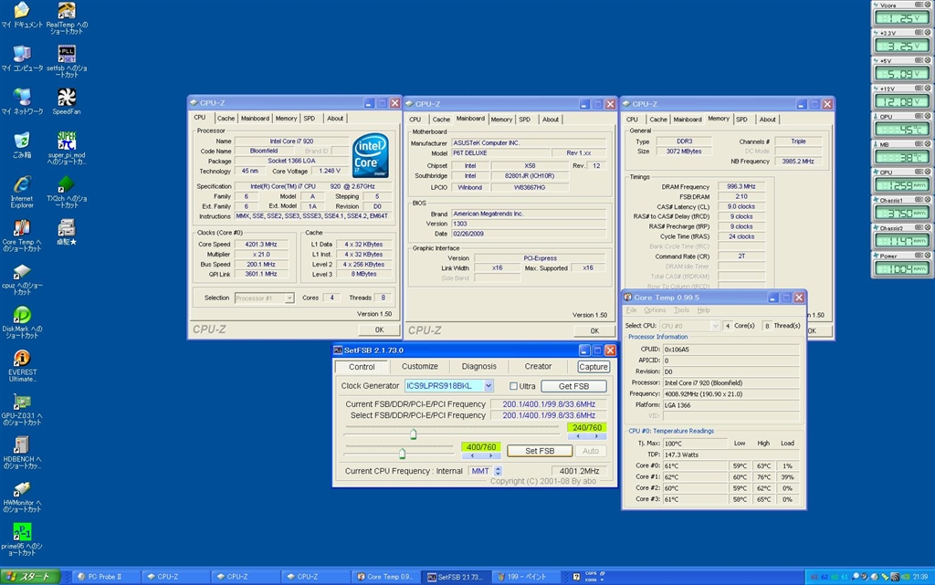Viewport: 935px width, 585px height.
Task: Launch the DiskMark desktop shortcut
Action: click(x=21, y=315)
